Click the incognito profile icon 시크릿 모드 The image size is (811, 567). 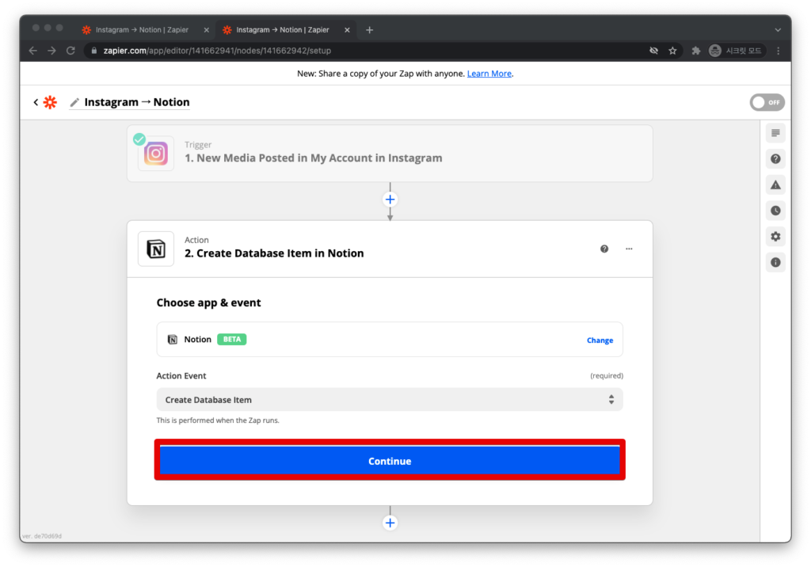coord(736,51)
